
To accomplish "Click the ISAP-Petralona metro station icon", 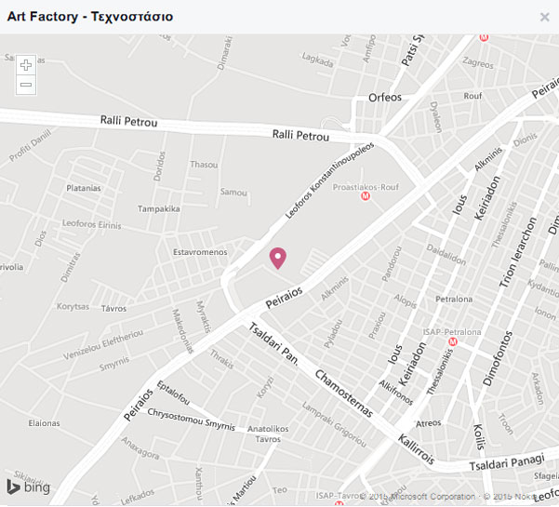I will (452, 341).
